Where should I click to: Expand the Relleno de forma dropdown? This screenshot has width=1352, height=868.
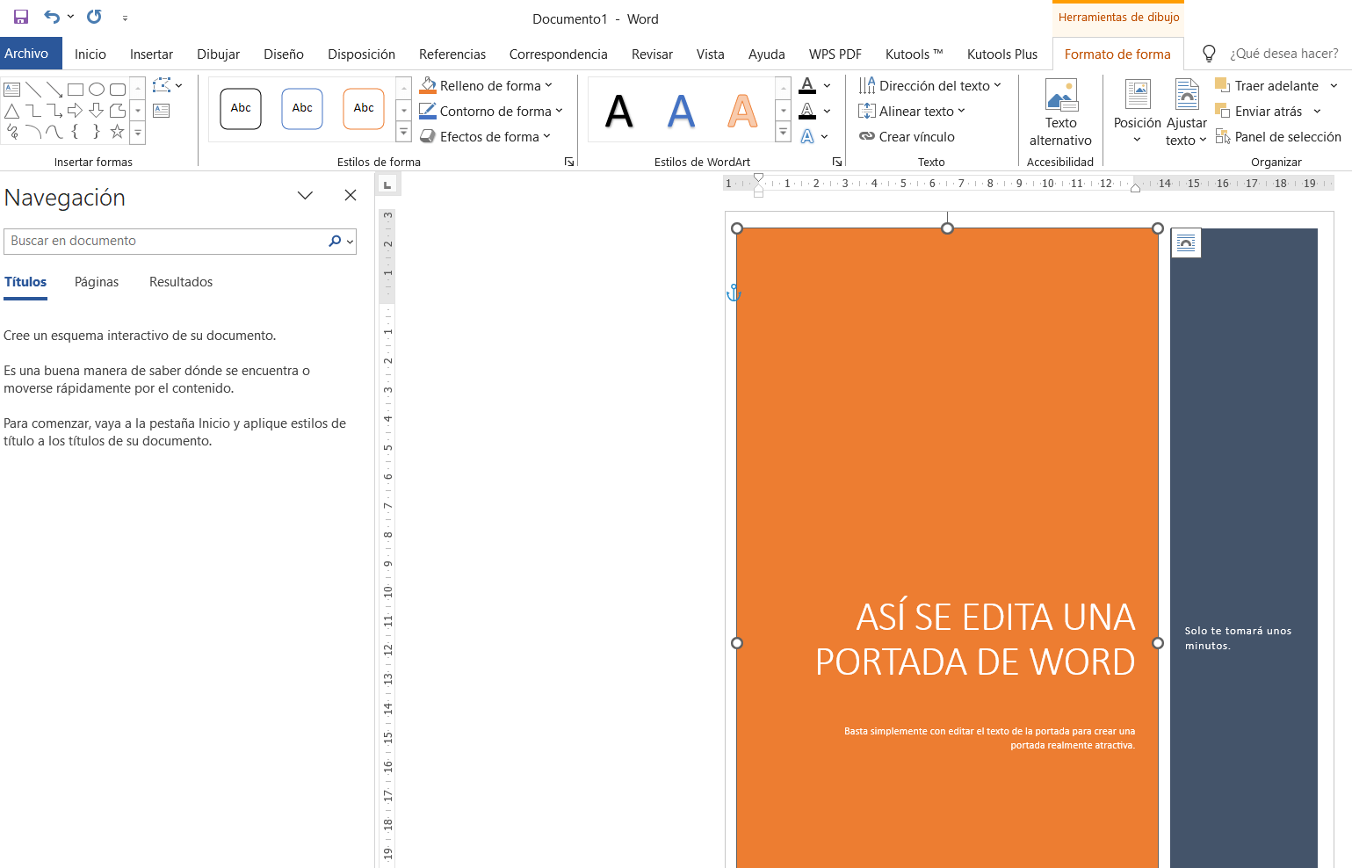(548, 86)
